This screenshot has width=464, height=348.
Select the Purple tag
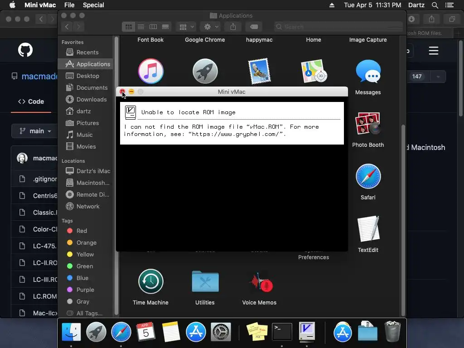coord(86,290)
